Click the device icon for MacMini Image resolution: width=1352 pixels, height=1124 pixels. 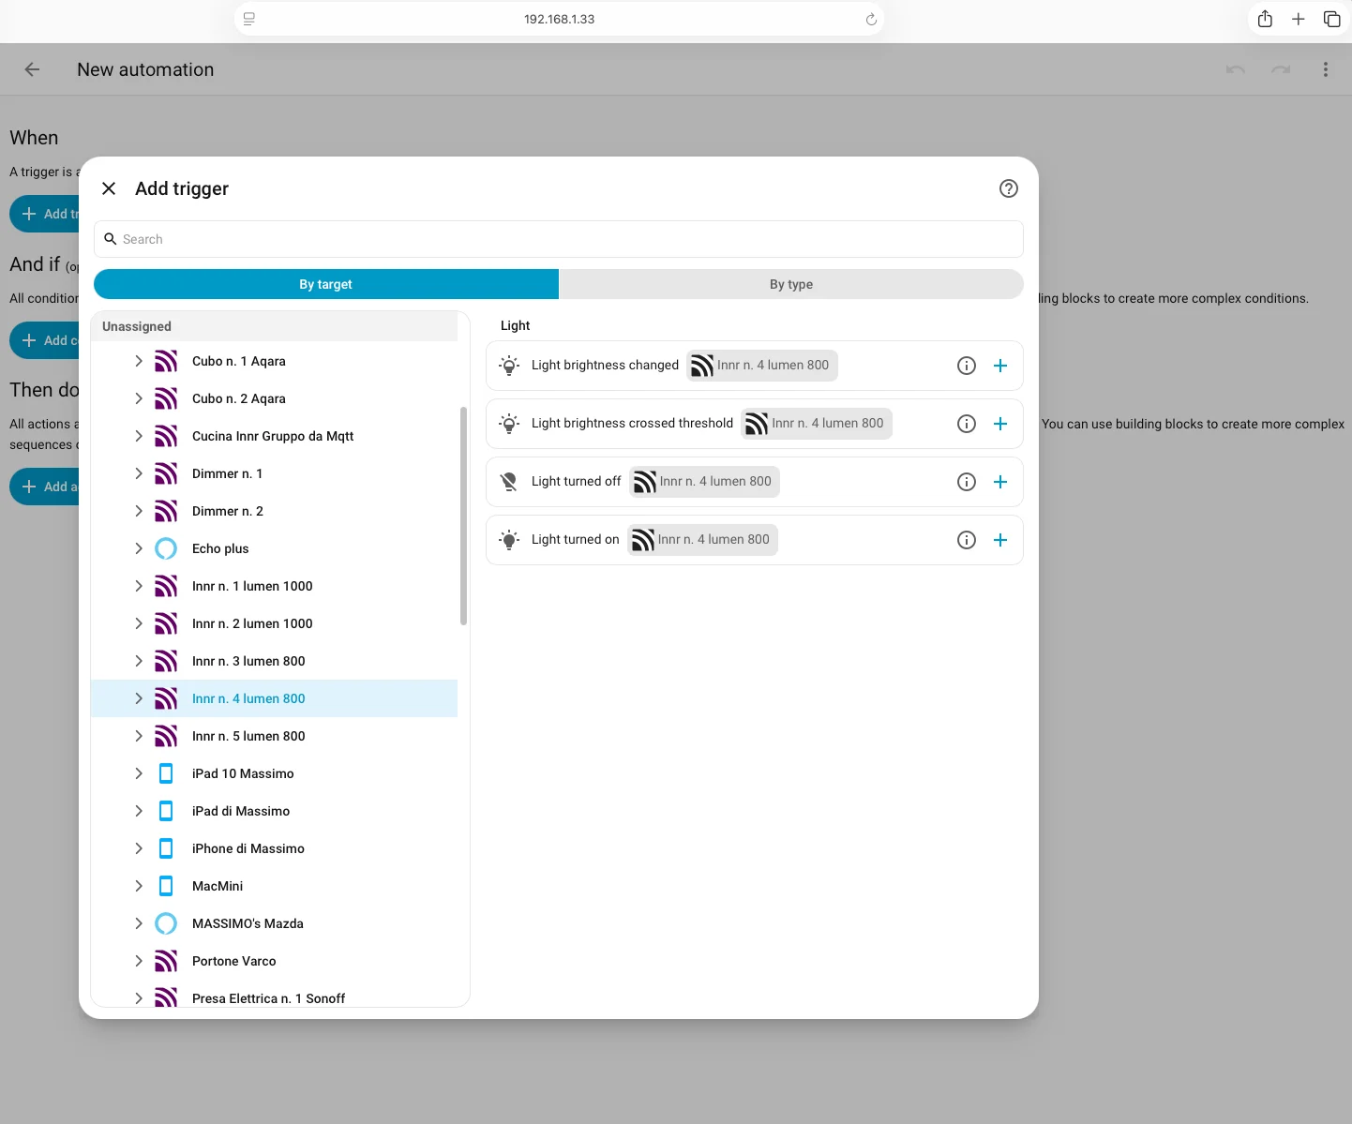point(166,886)
